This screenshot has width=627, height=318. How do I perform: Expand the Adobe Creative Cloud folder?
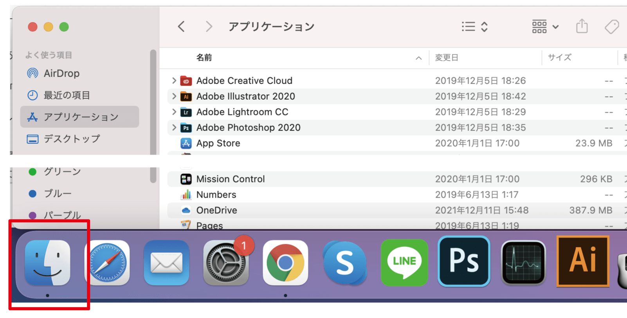(174, 80)
